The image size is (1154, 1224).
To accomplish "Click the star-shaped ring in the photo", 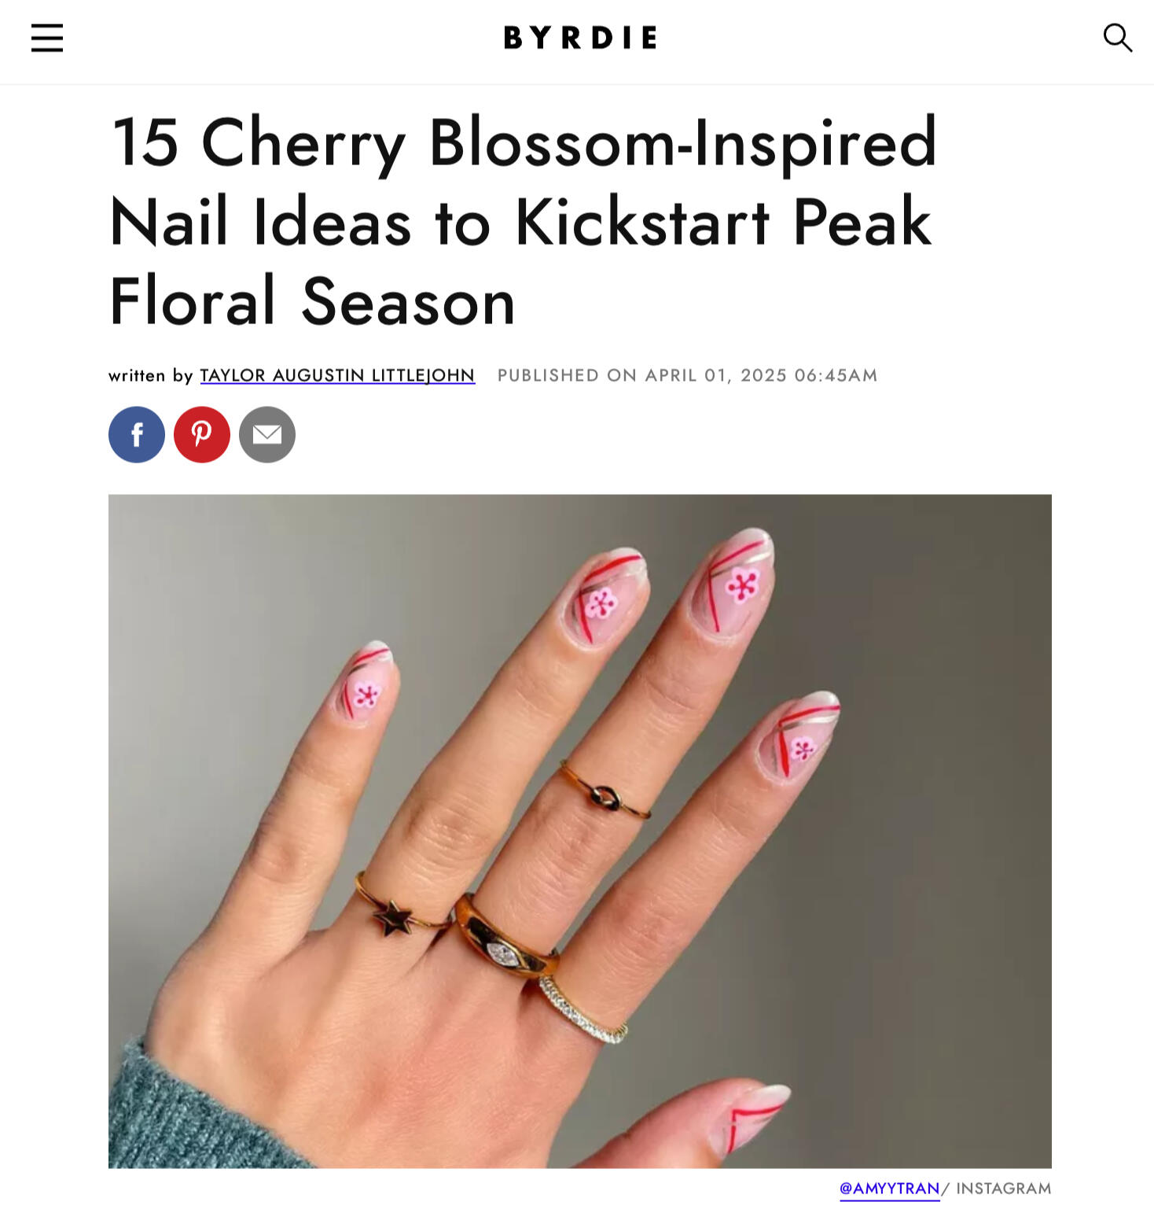I will (393, 917).
